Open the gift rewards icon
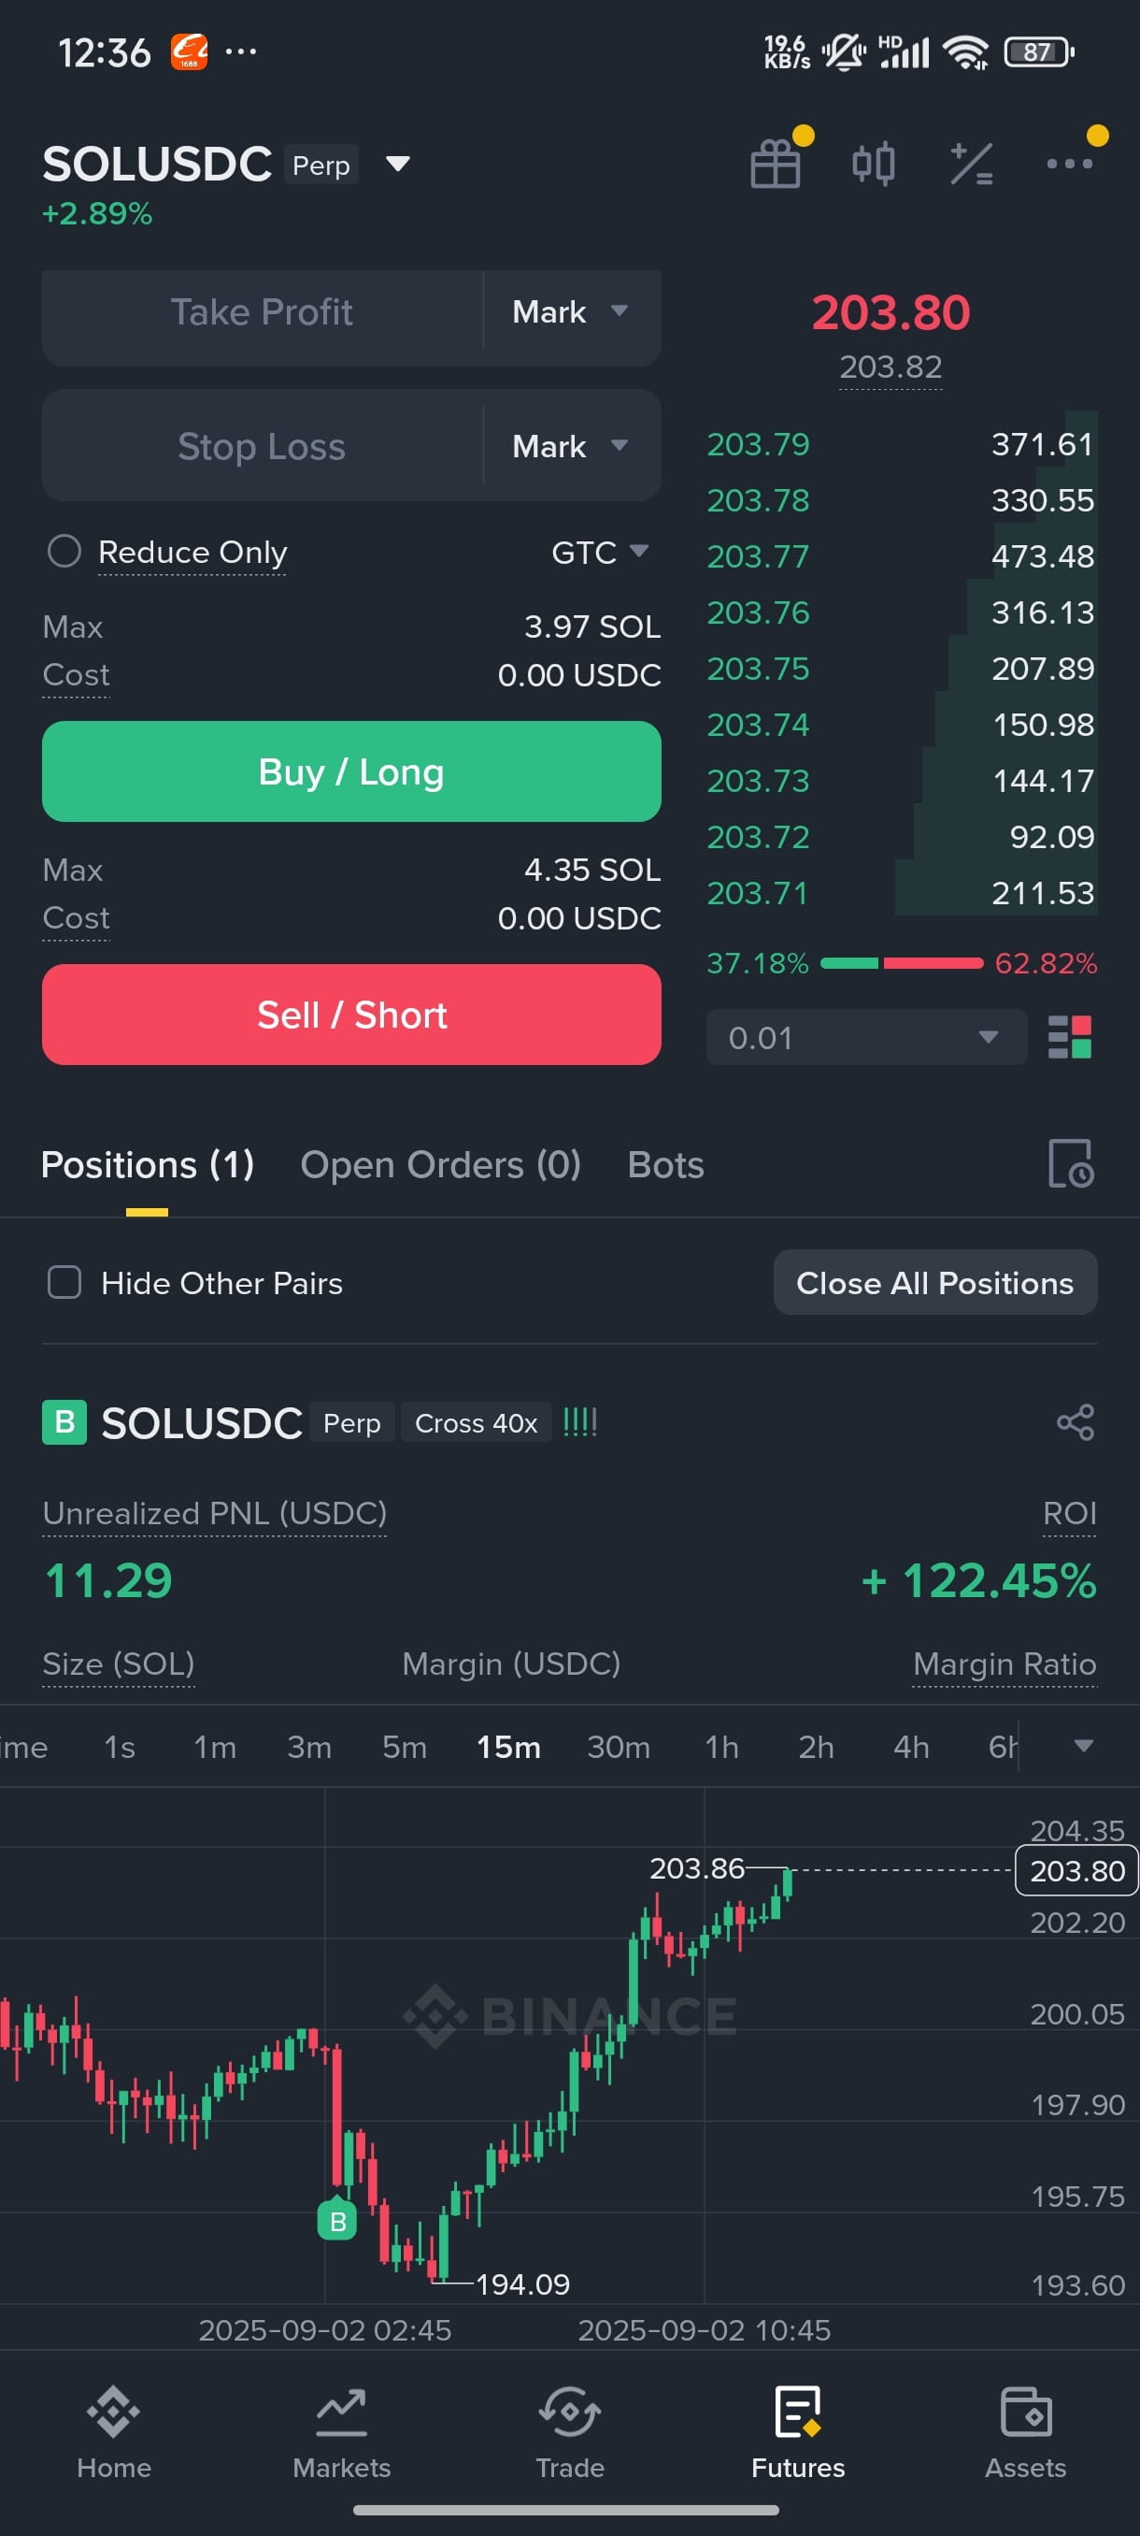The height and width of the screenshot is (2536, 1140). click(775, 164)
